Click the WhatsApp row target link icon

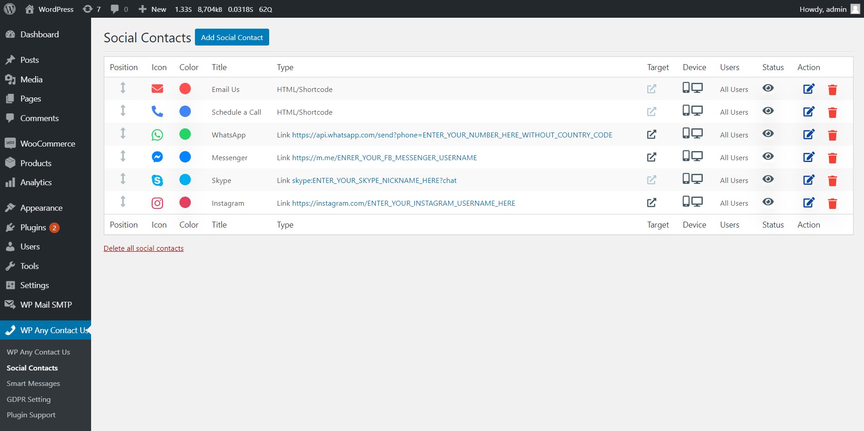coord(651,134)
